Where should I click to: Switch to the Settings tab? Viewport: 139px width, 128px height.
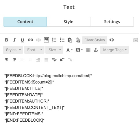tap(112, 22)
